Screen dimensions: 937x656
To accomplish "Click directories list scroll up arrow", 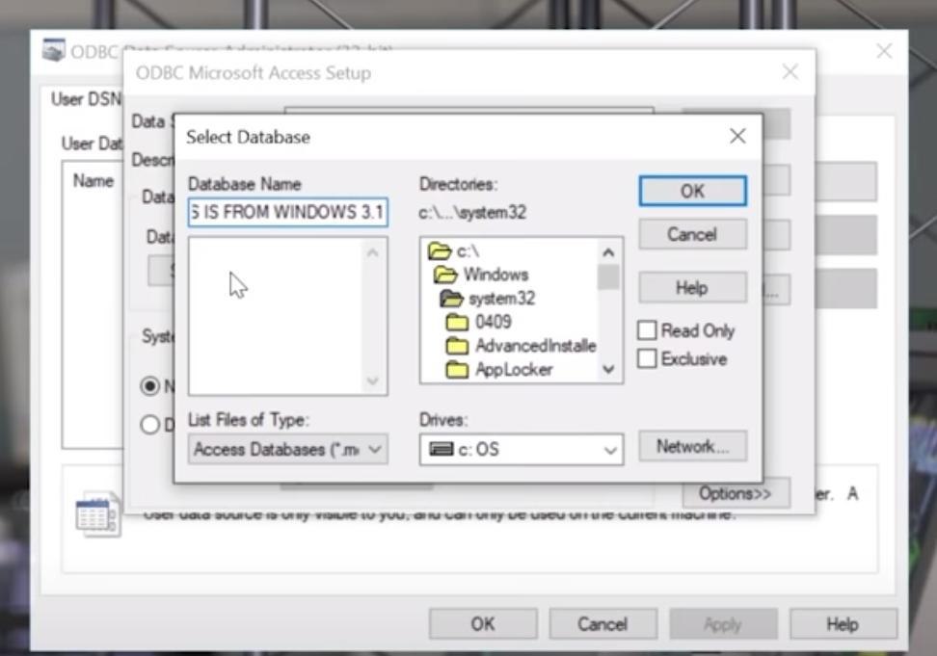I will click(x=608, y=253).
